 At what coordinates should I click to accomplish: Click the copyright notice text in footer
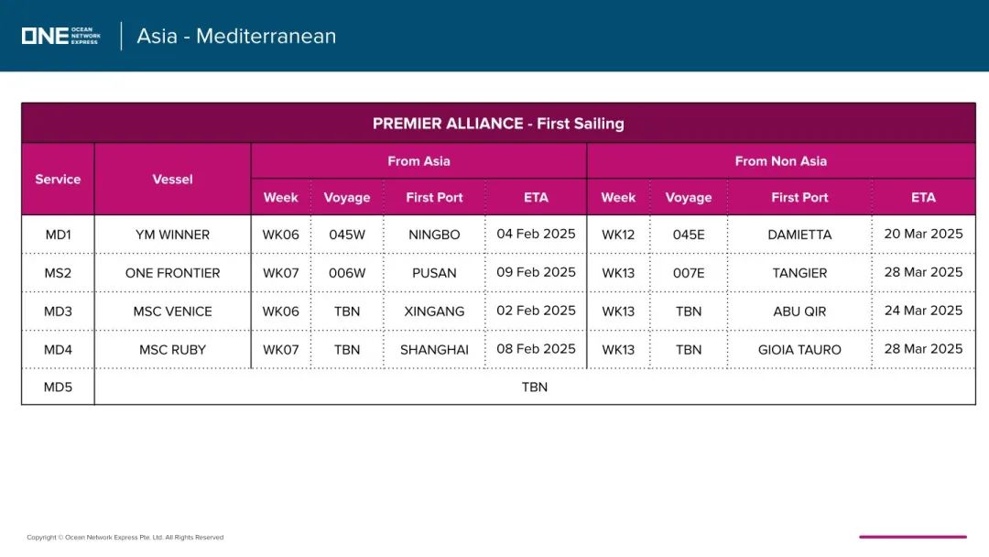tap(125, 538)
